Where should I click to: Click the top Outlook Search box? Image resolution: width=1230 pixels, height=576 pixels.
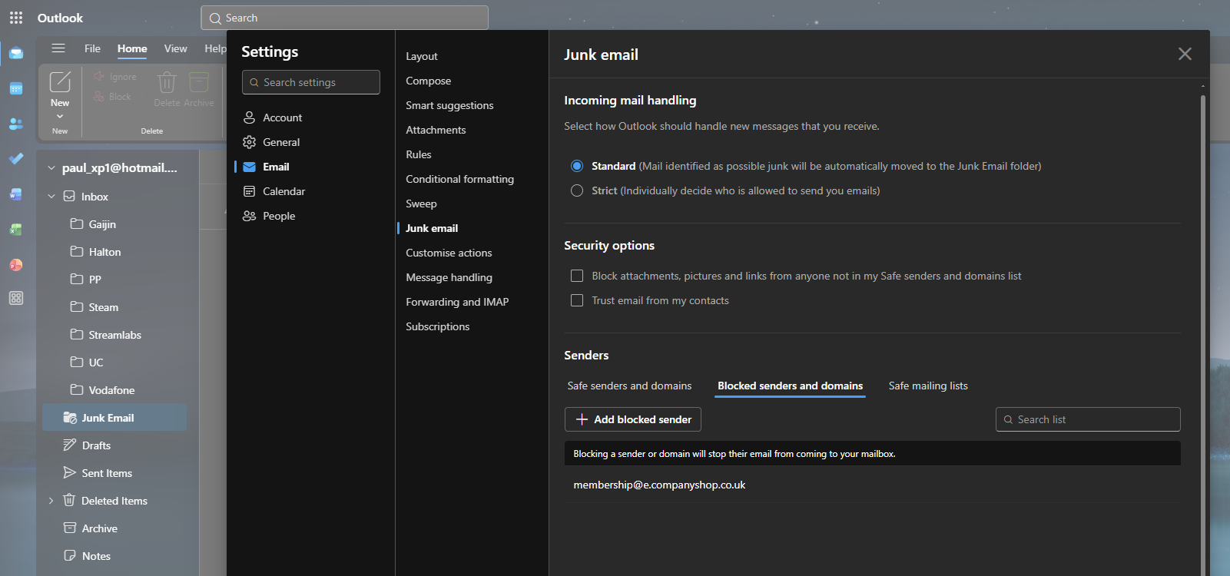click(x=344, y=18)
